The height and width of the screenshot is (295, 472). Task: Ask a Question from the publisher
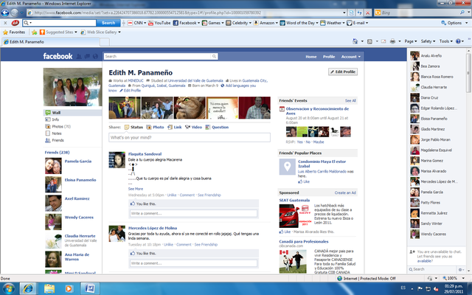tap(217, 128)
